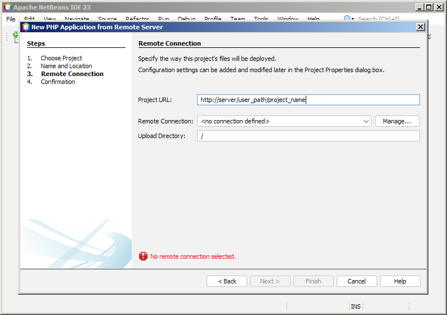Image resolution: width=447 pixels, height=315 pixels.
Task: Click the Next > button
Action: 270,281
